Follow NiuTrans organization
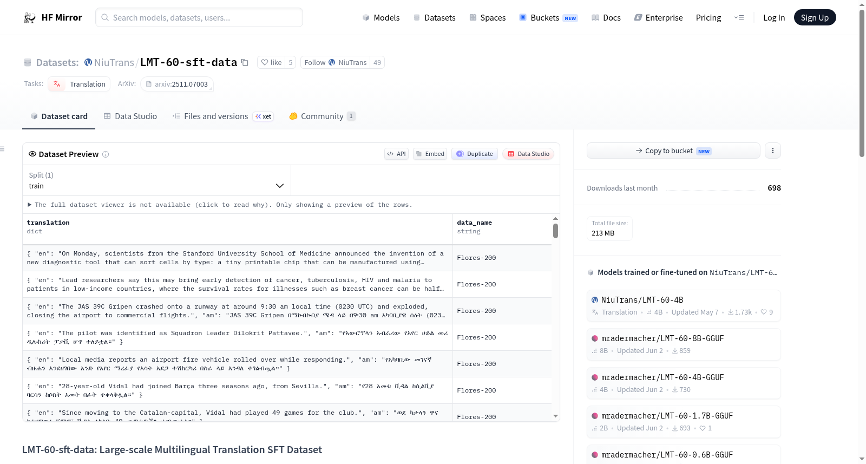The width and height of the screenshot is (866, 464). pos(335,62)
